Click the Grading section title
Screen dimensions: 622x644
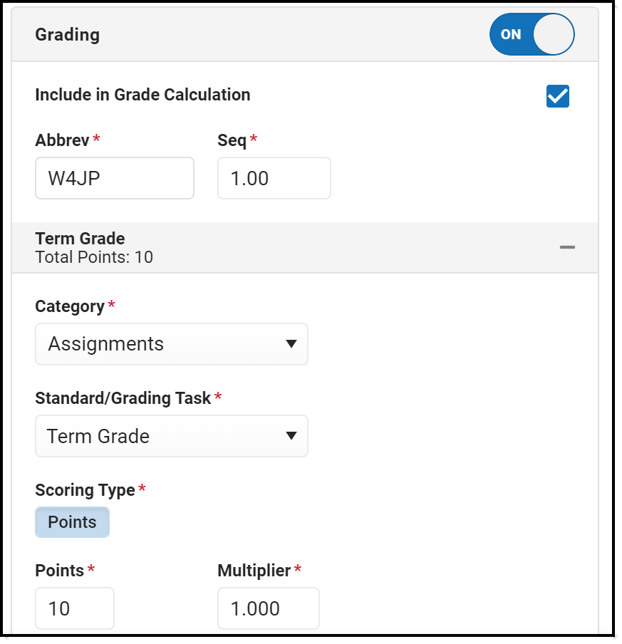[67, 34]
